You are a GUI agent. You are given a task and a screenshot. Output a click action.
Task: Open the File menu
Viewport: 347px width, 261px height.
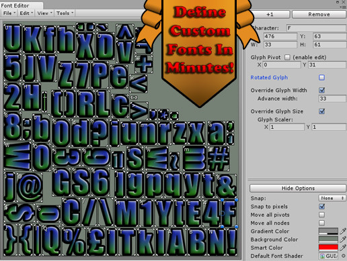tap(9, 13)
